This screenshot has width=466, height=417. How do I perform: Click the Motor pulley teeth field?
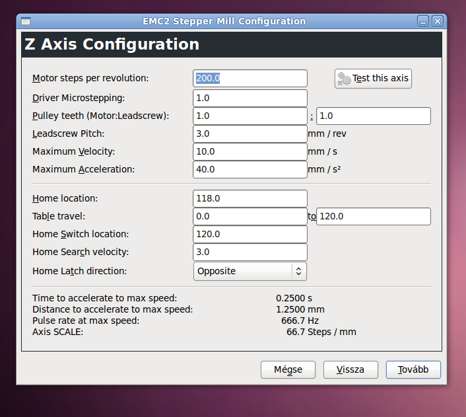point(250,116)
